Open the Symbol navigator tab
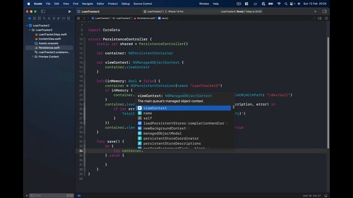This screenshot has width=353, height=198. click(x=39, y=18)
